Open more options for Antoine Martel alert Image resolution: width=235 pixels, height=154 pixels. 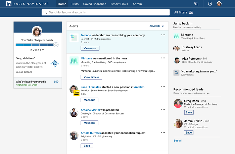163,110
